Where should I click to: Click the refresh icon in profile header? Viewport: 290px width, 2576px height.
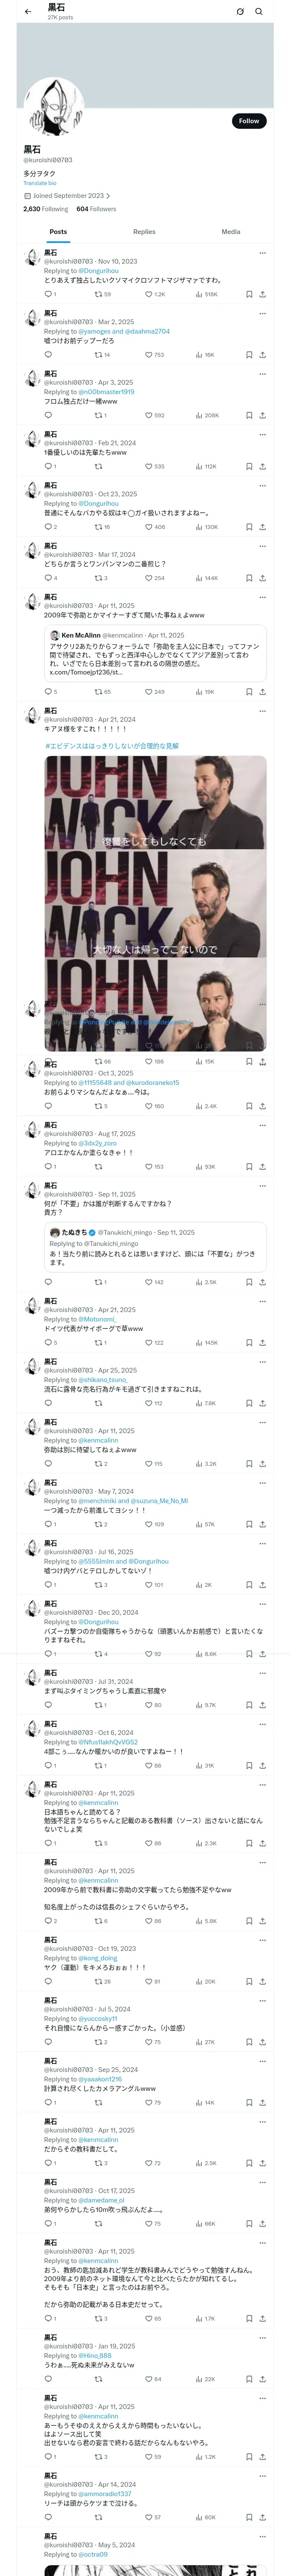[x=240, y=12]
